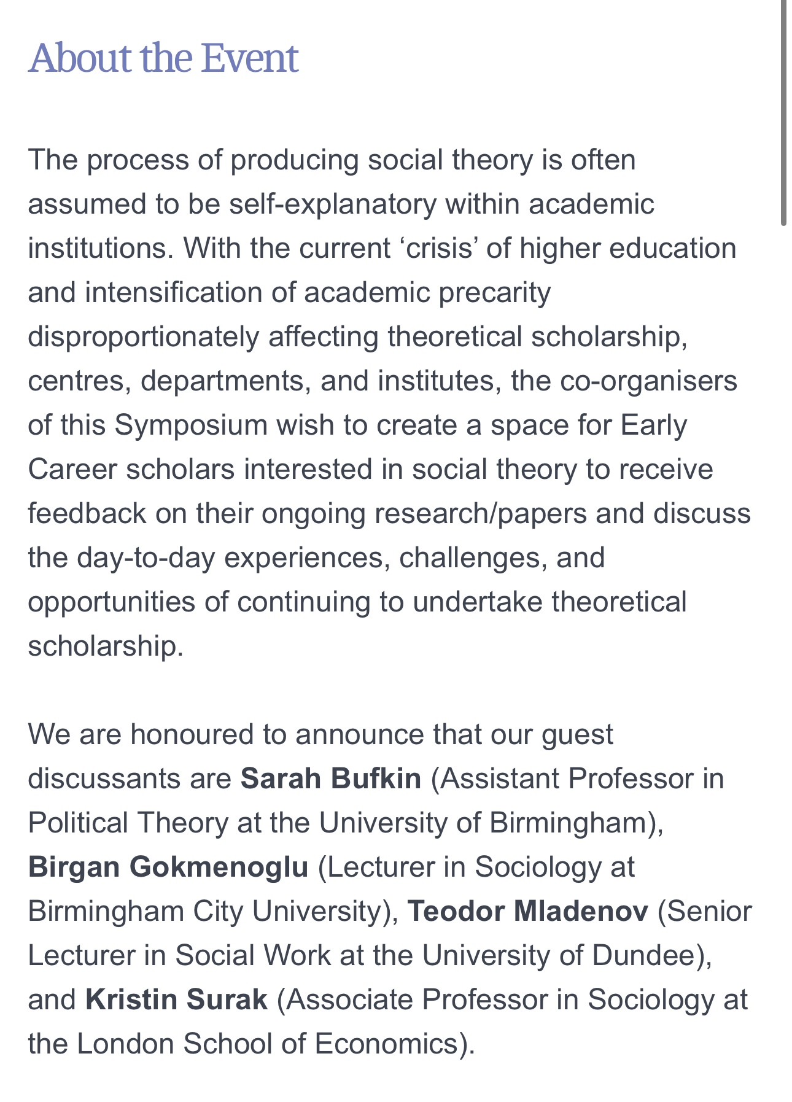Image resolution: width=792 pixels, height=1102 pixels.
Task: Click the word "Symposium" in the first paragraph
Action: coord(191,425)
